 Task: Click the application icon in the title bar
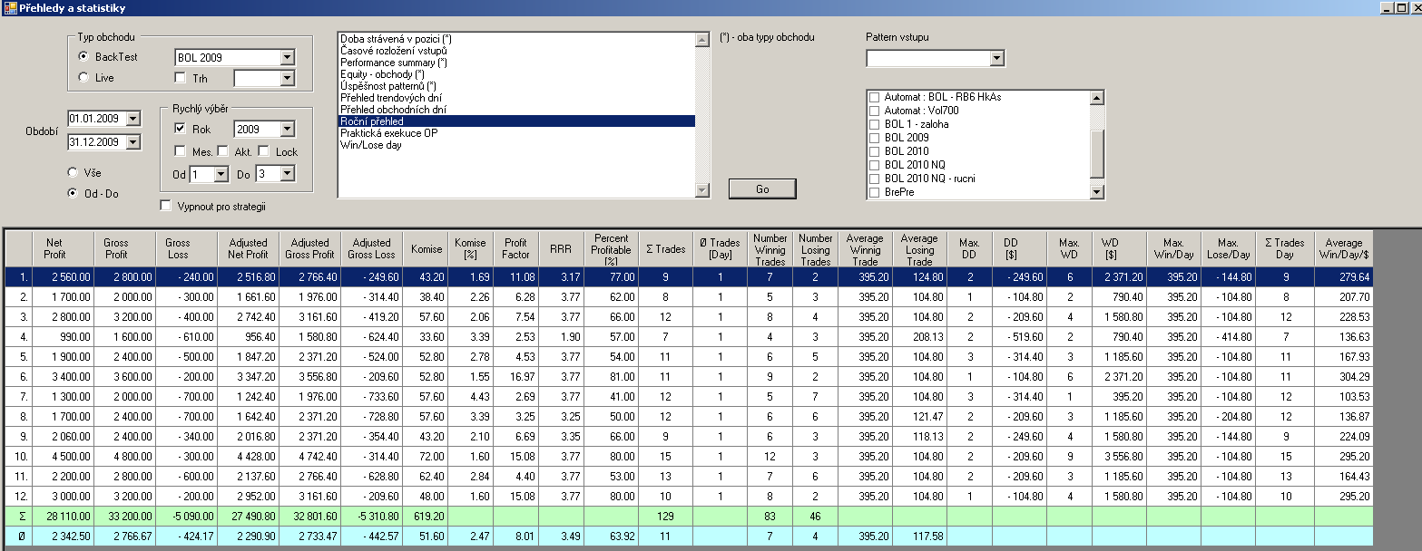tap(10, 8)
